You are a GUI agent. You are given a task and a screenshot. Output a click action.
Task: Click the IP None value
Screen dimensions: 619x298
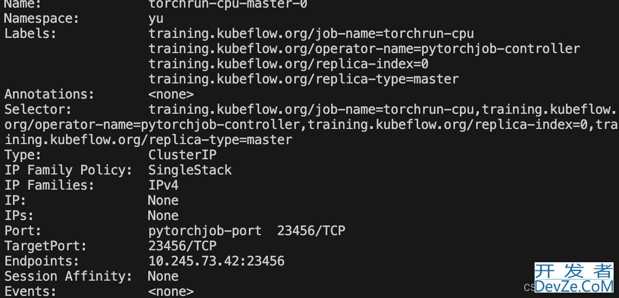(163, 200)
